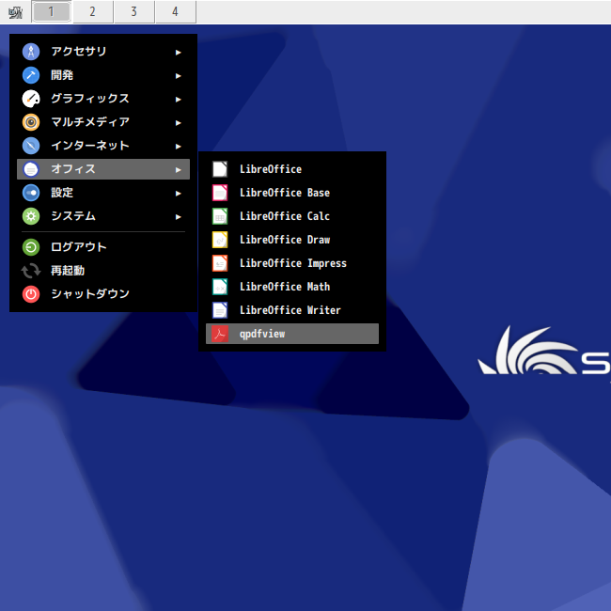
Task: Click the LibreOffice Calc spreadsheet icon
Action: [220, 216]
